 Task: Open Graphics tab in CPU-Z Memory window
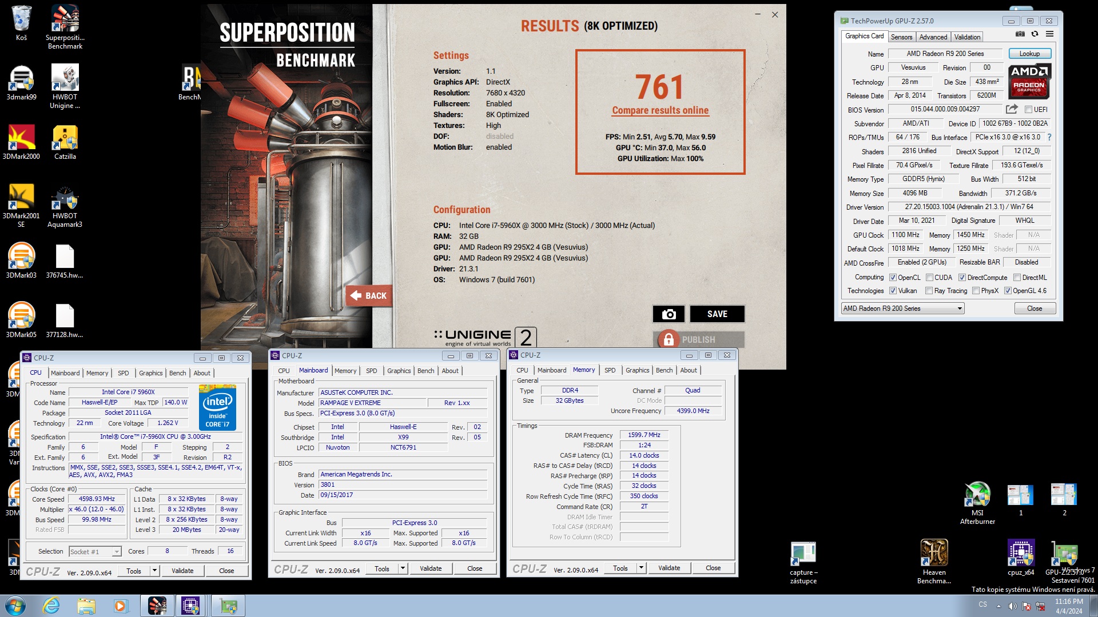[x=637, y=370]
